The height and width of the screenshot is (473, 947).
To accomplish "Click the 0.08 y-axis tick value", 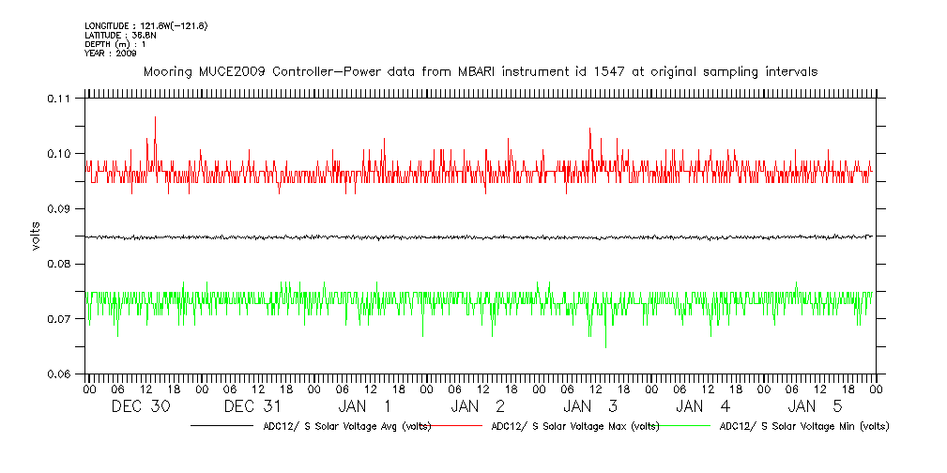I will [58, 265].
